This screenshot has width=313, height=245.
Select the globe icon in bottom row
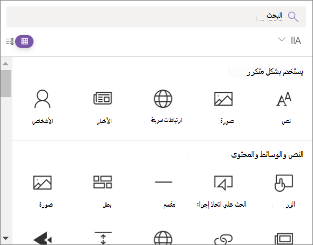(163, 237)
